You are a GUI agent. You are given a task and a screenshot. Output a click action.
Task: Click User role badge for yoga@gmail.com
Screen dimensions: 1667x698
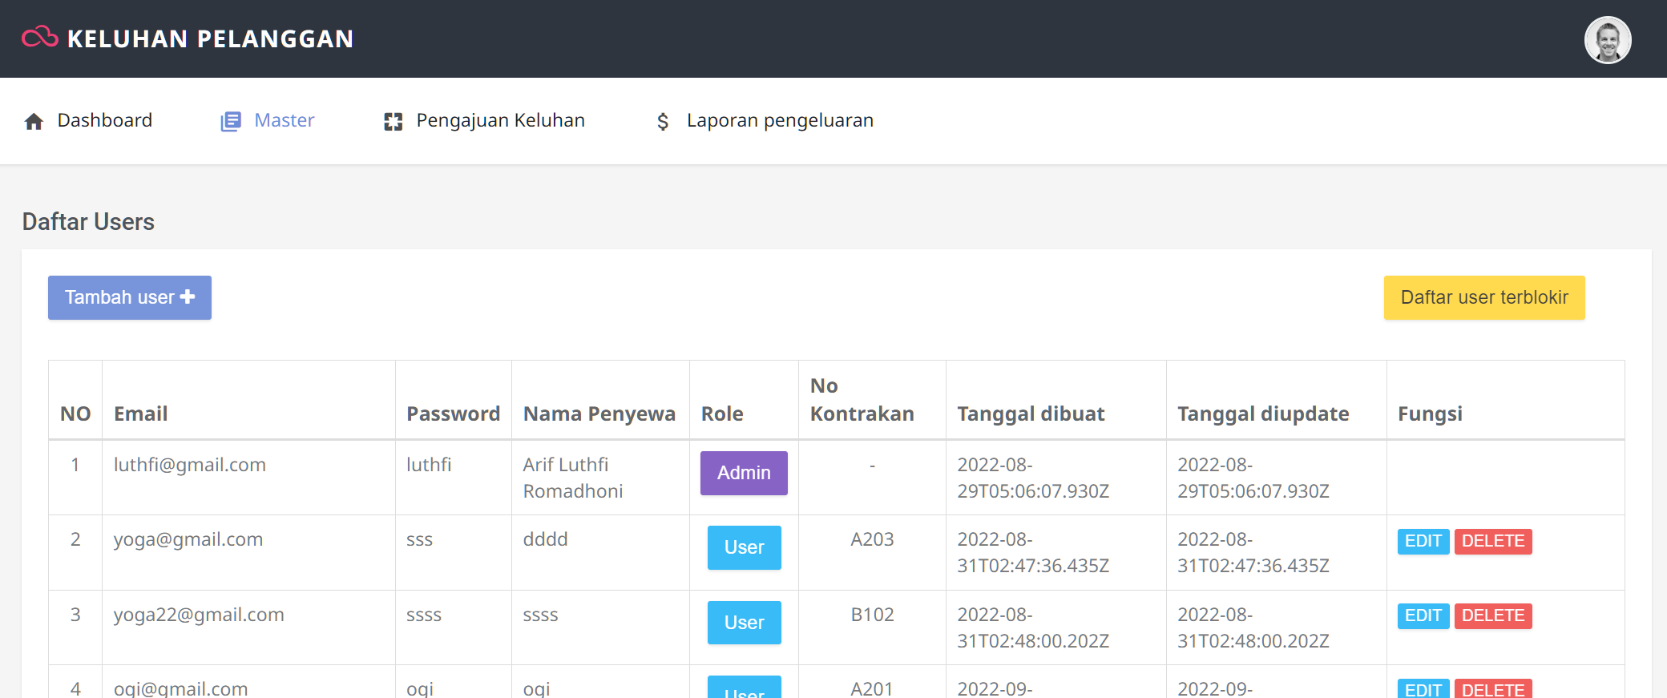tap(744, 547)
